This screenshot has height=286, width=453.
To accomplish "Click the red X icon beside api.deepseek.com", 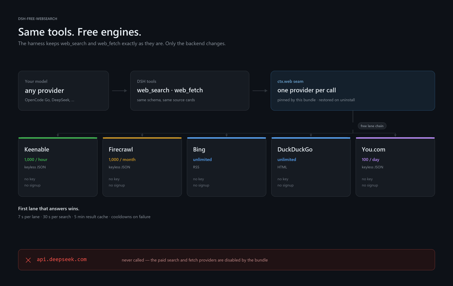I will (x=28, y=260).
